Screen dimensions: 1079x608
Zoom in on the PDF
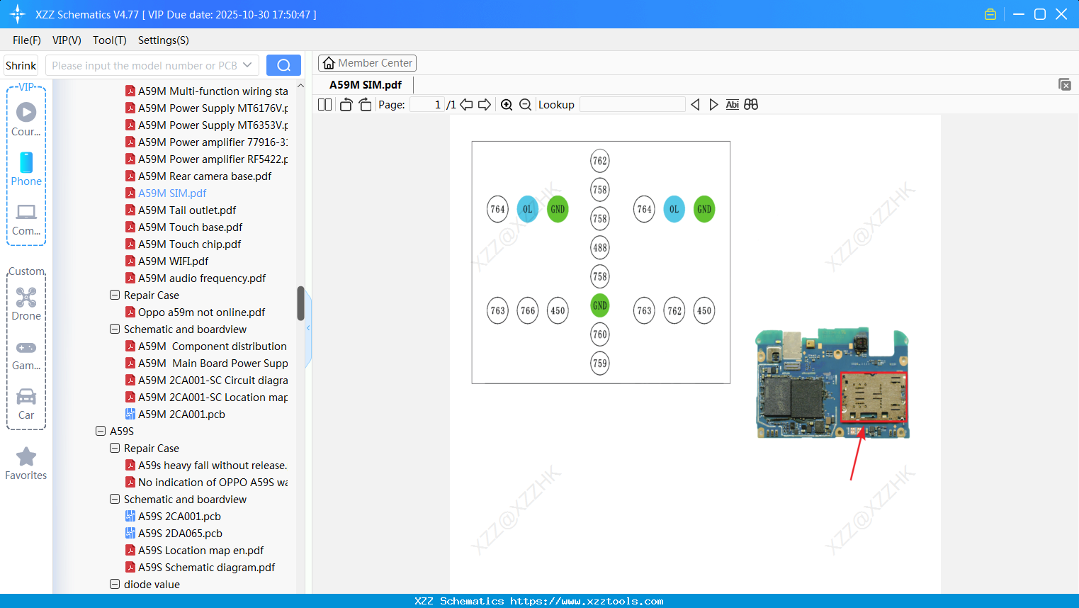pos(507,105)
